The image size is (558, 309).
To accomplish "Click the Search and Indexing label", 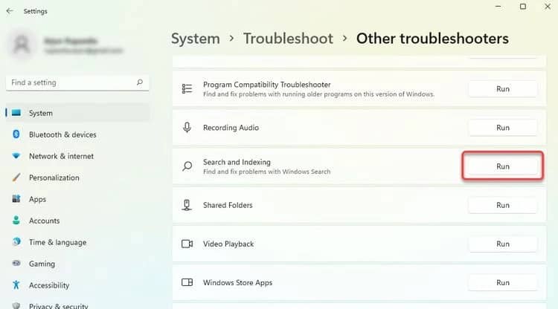I will coord(237,162).
